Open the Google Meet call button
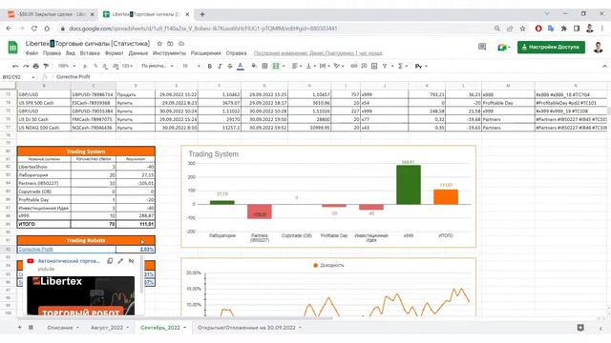 point(503,47)
